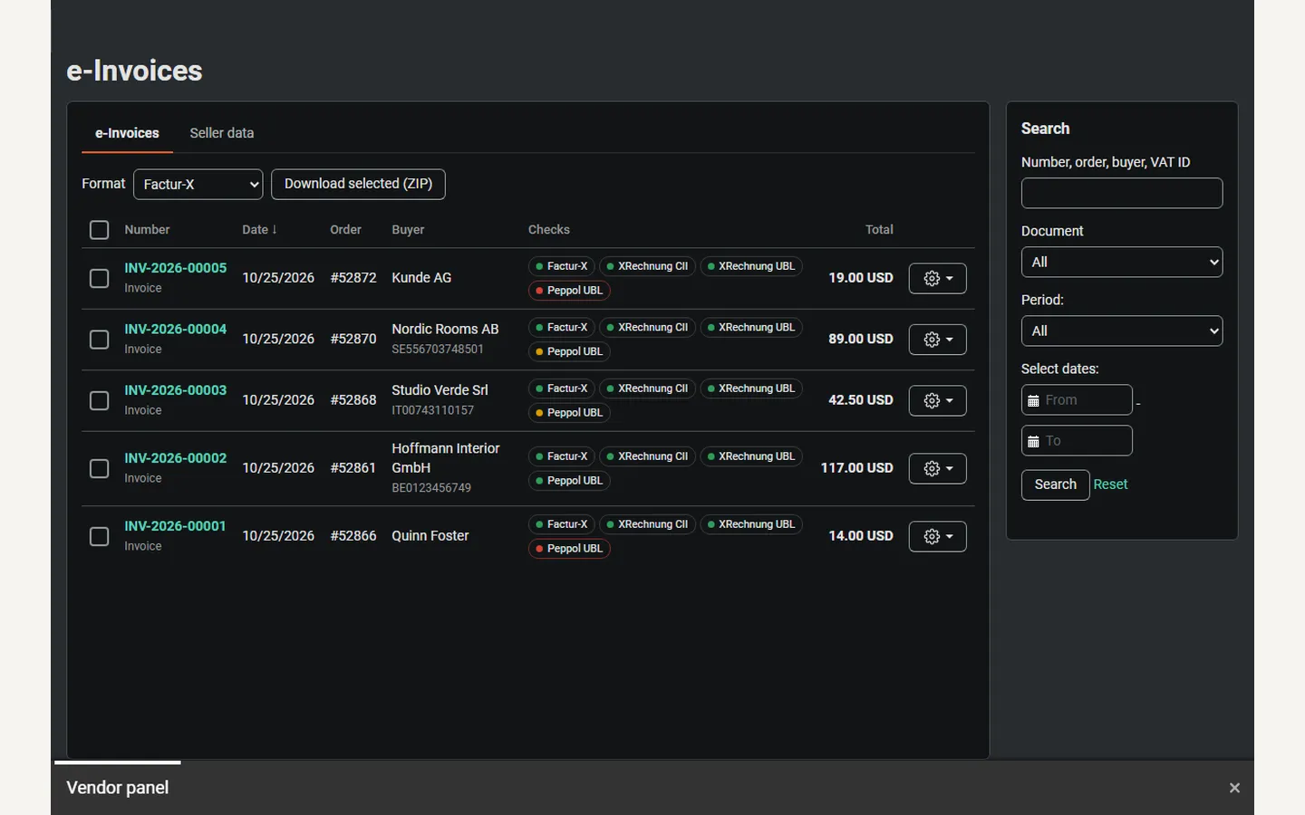Open gear actions menu for INV-2026-00001
Viewport: 1305px width, 815px height.
tap(937, 536)
